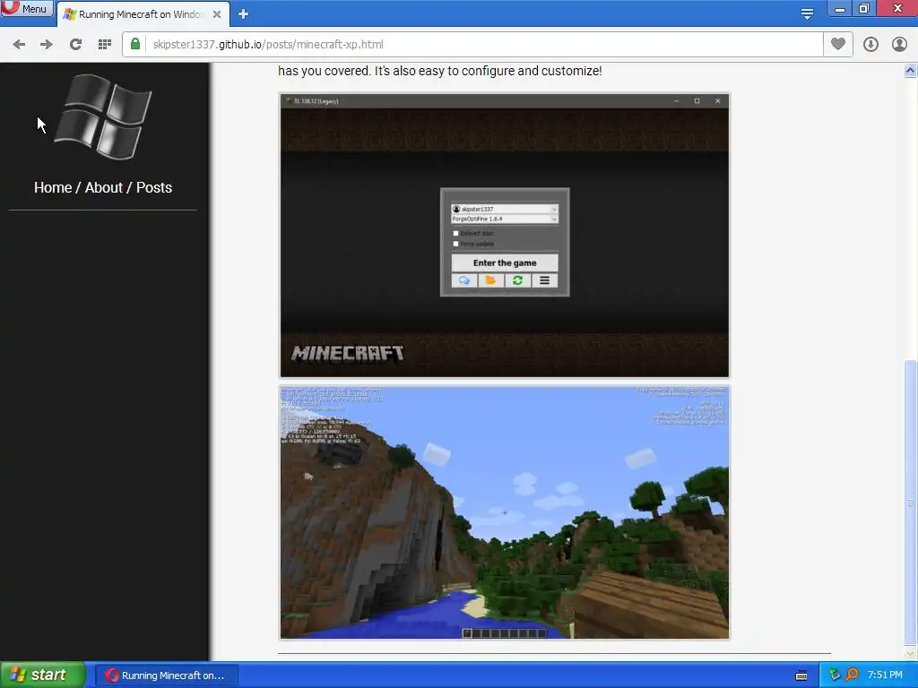The height and width of the screenshot is (688, 918).
Task: Click the Minecraft gameplay landscape screenshot
Action: point(505,512)
